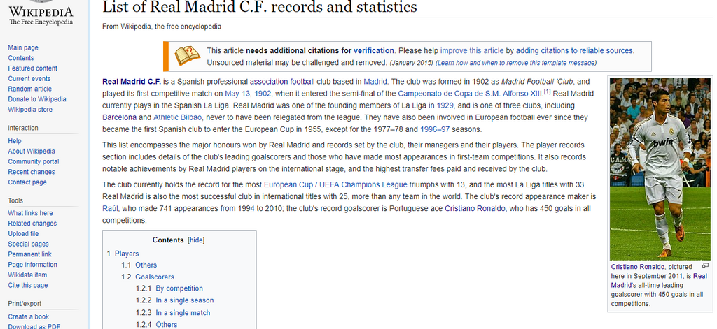Open Upload file
The width and height of the screenshot is (717, 329).
coord(23,233)
